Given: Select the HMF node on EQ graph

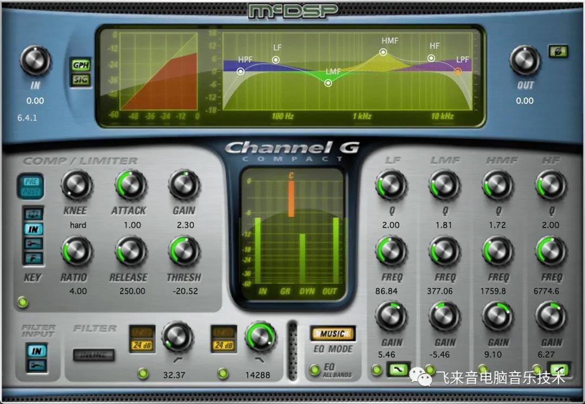Looking at the screenshot, I should click(x=383, y=52).
